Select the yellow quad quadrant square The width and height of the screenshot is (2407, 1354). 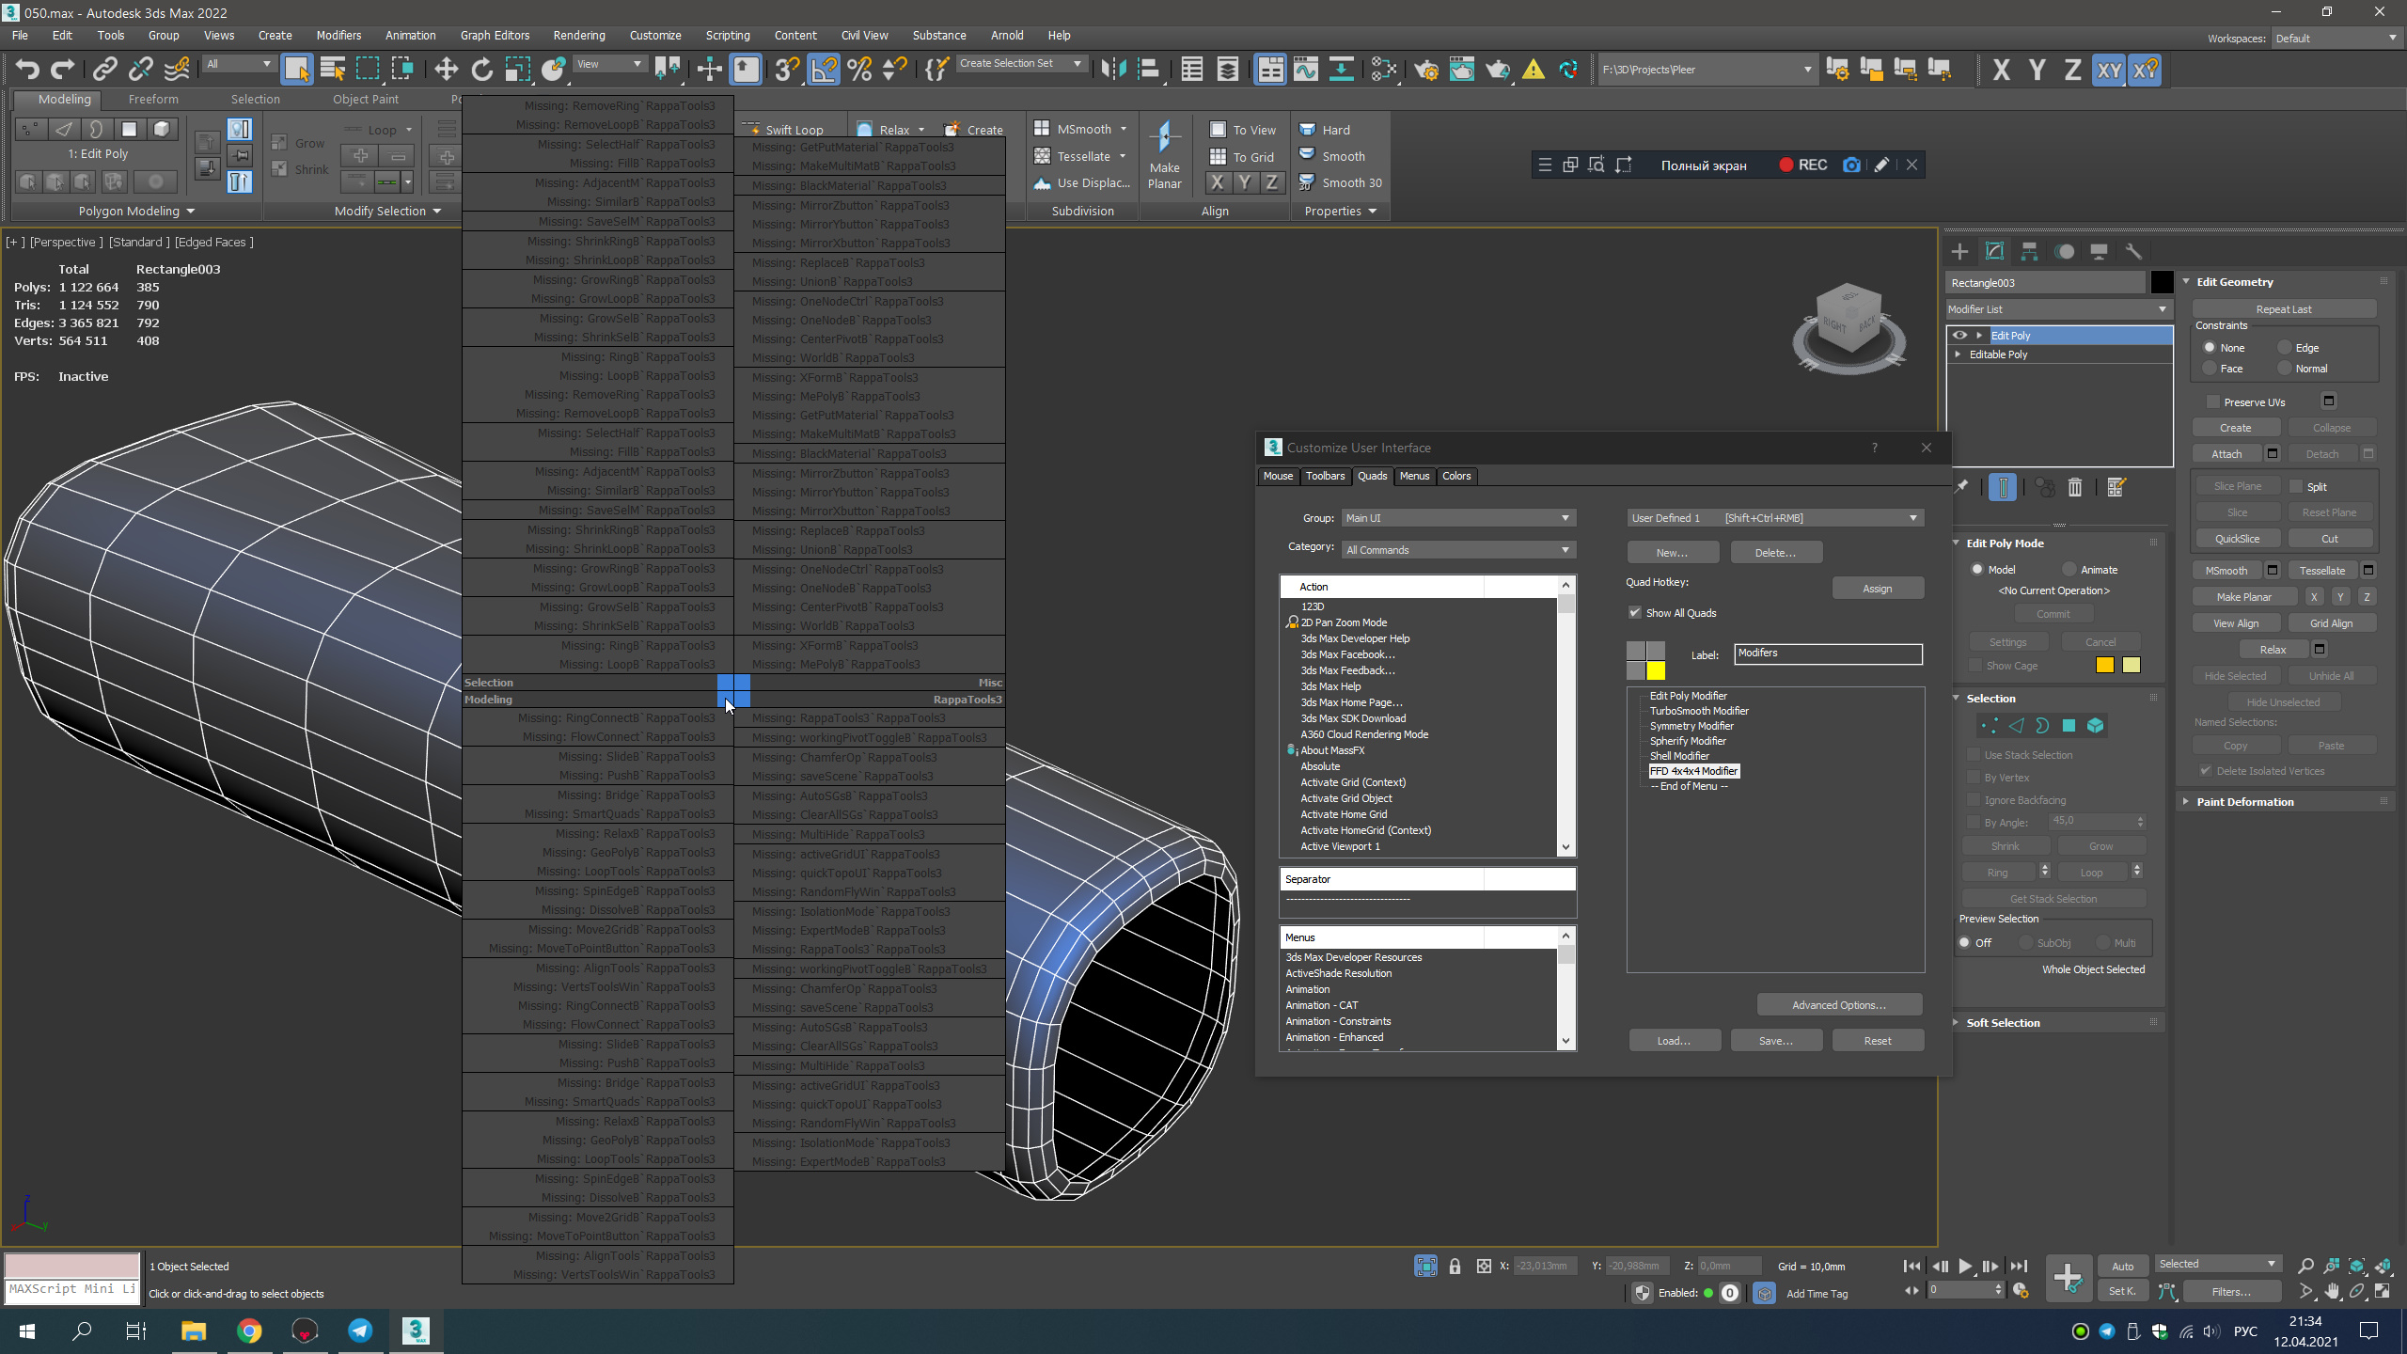click(x=1656, y=670)
